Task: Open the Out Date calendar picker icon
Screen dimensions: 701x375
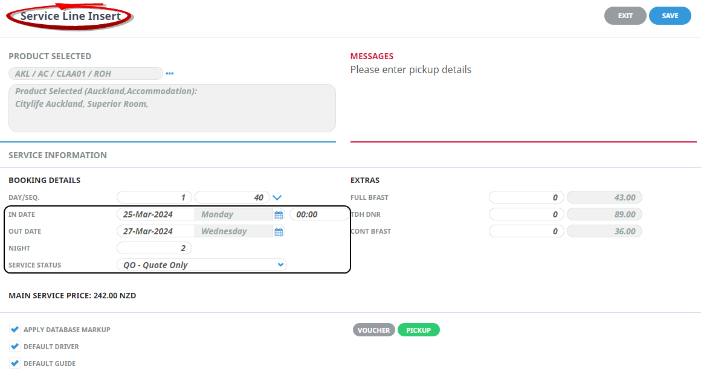Action: coord(279,232)
